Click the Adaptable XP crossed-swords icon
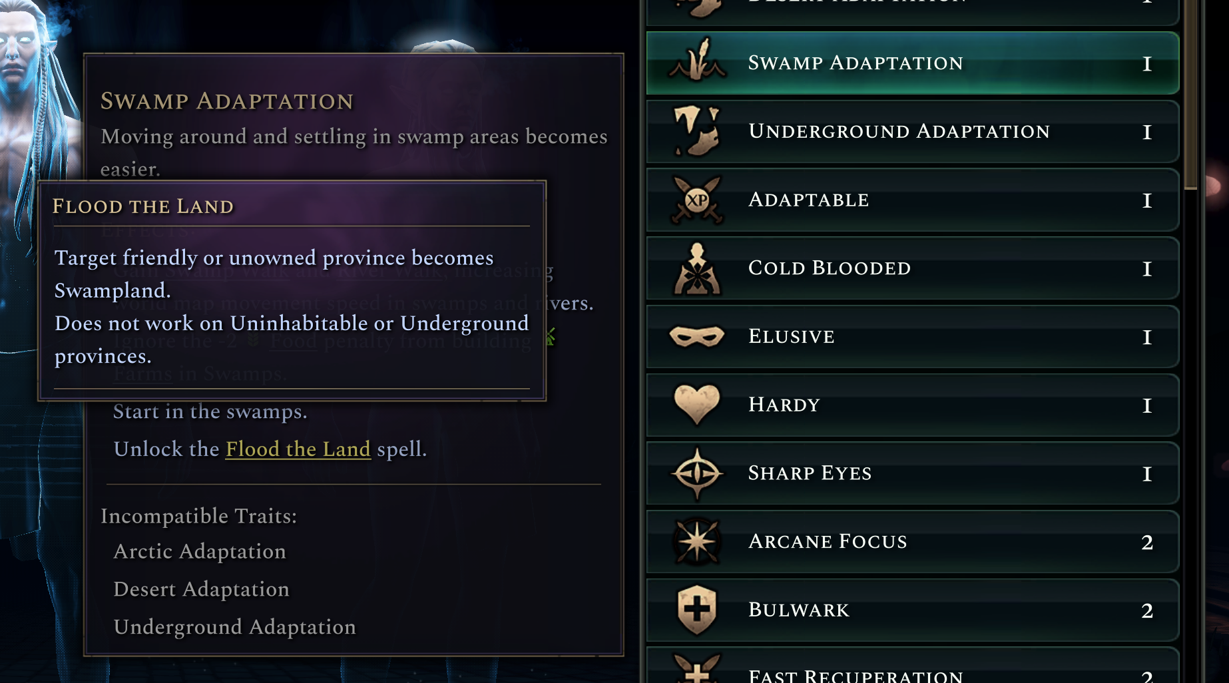The height and width of the screenshot is (683, 1229). coord(697,200)
